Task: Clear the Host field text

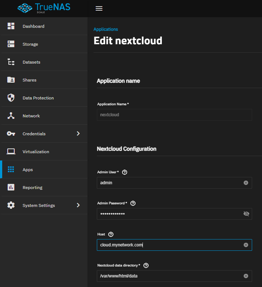Action: 246,245
